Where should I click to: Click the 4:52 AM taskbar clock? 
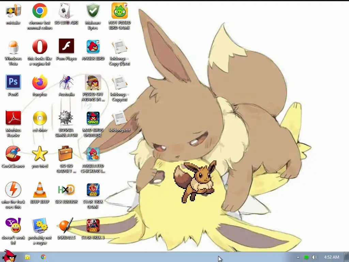point(332,257)
